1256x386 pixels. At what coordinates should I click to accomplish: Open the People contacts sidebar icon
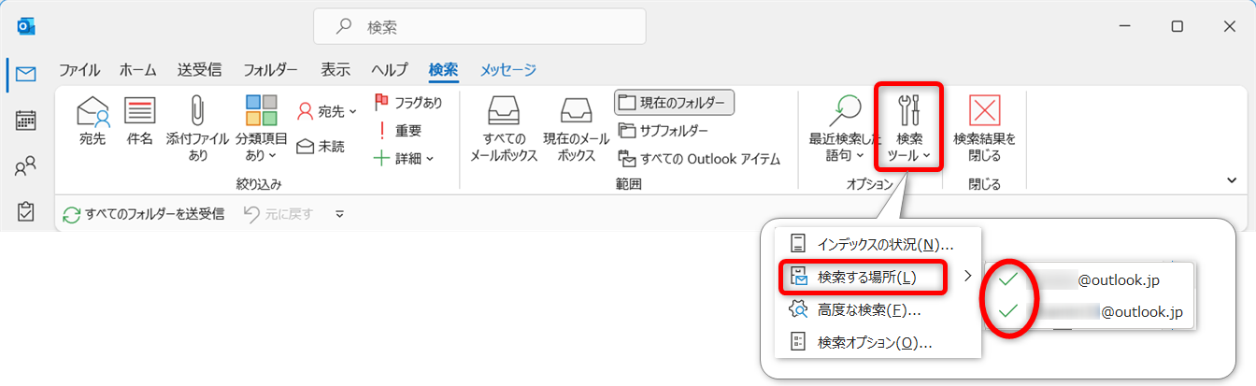click(x=26, y=166)
